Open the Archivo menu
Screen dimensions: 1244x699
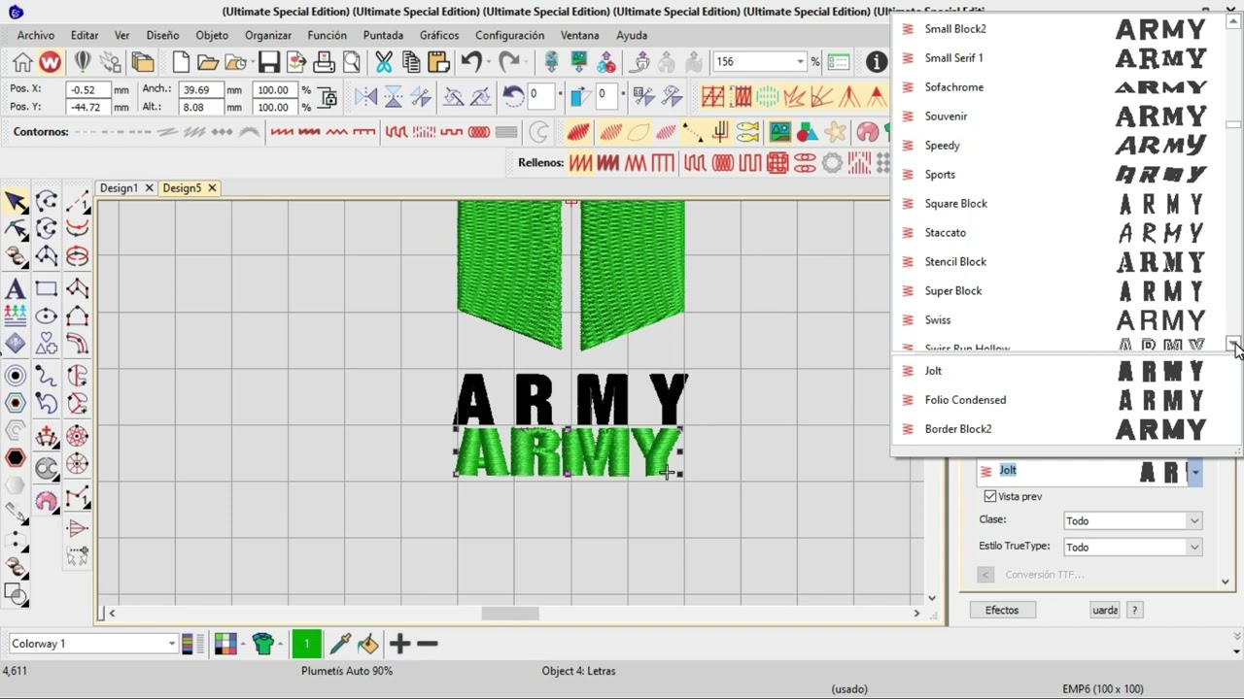tap(36, 35)
